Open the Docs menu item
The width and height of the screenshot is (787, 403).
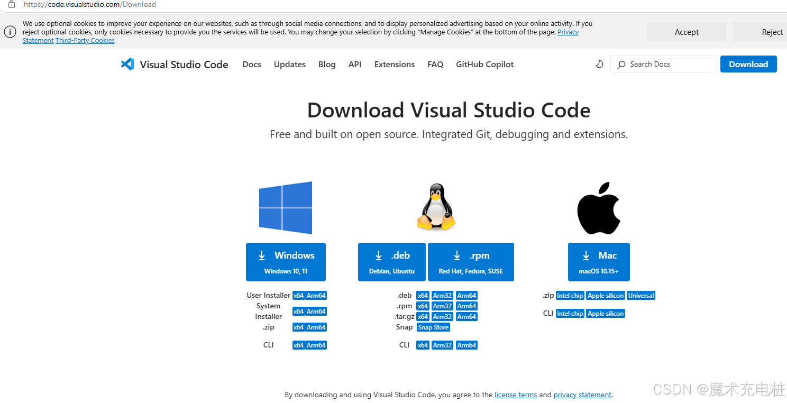click(x=252, y=64)
